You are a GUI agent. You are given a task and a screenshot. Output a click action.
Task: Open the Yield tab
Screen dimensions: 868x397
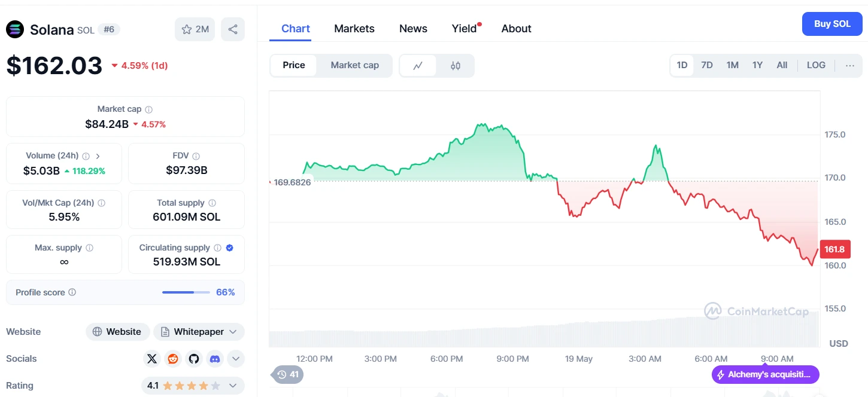465,29
